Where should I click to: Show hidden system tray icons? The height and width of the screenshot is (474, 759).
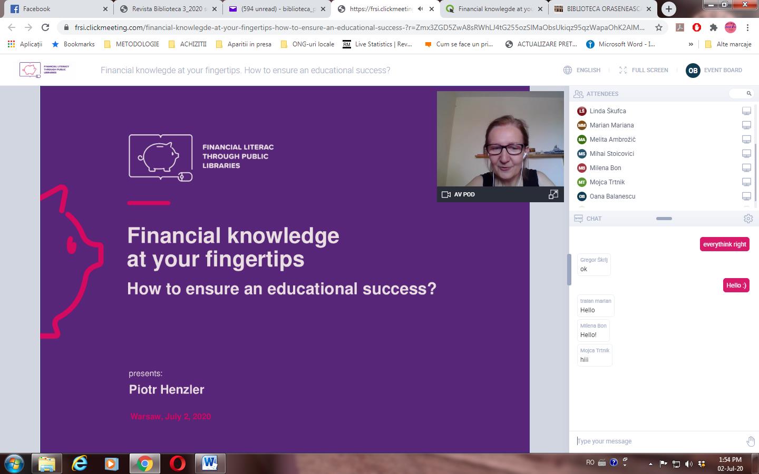pos(650,463)
